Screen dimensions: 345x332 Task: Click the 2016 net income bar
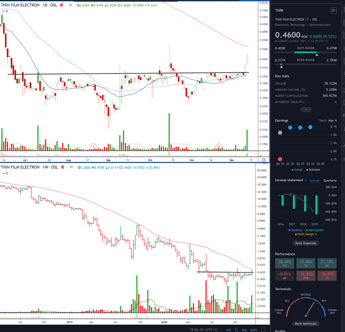(x=282, y=200)
